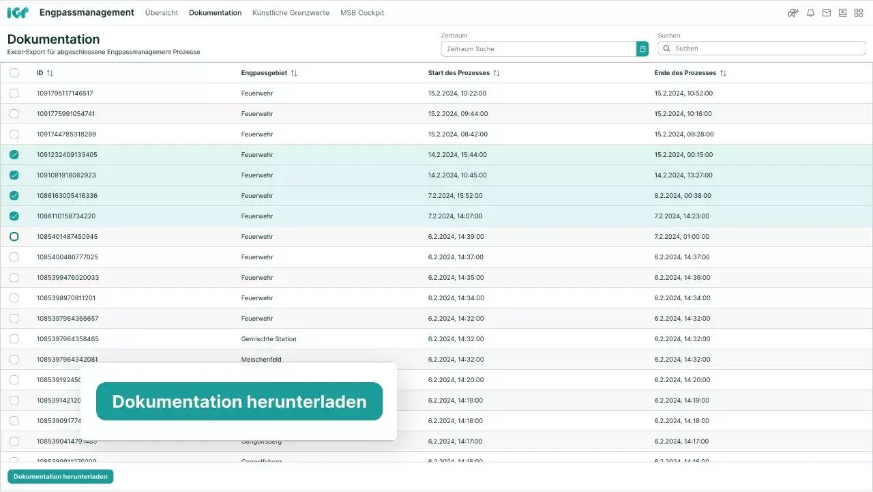
Task: Select ID 1091232409133405 cell
Action: (67, 155)
